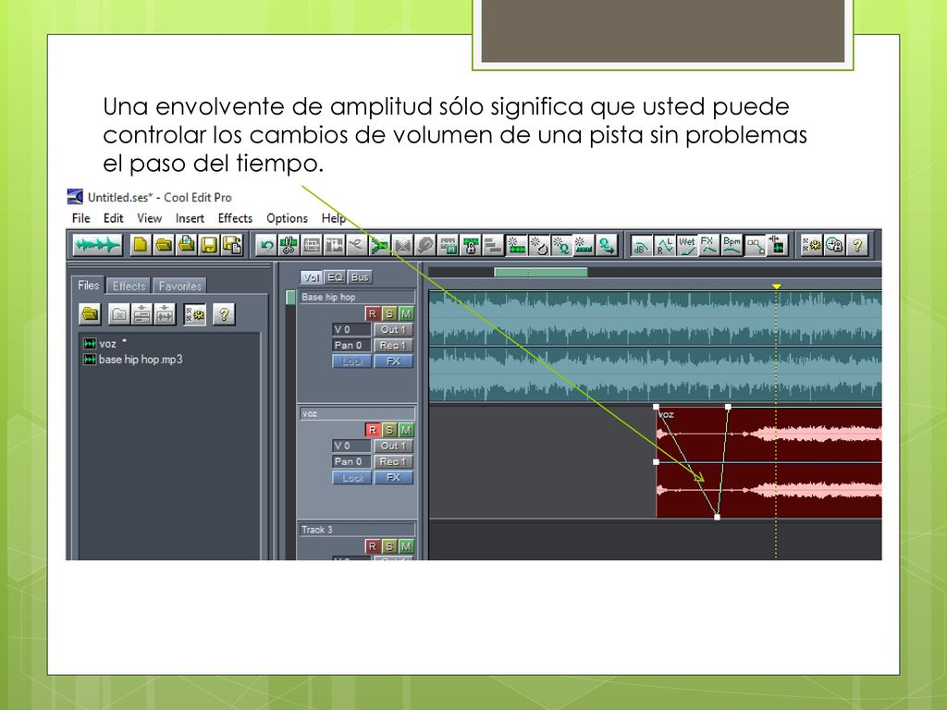Split the block with the scissors icon
The height and width of the screenshot is (710, 947).
289,245
